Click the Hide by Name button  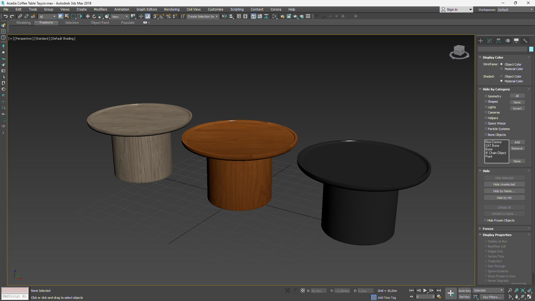tap(504, 191)
